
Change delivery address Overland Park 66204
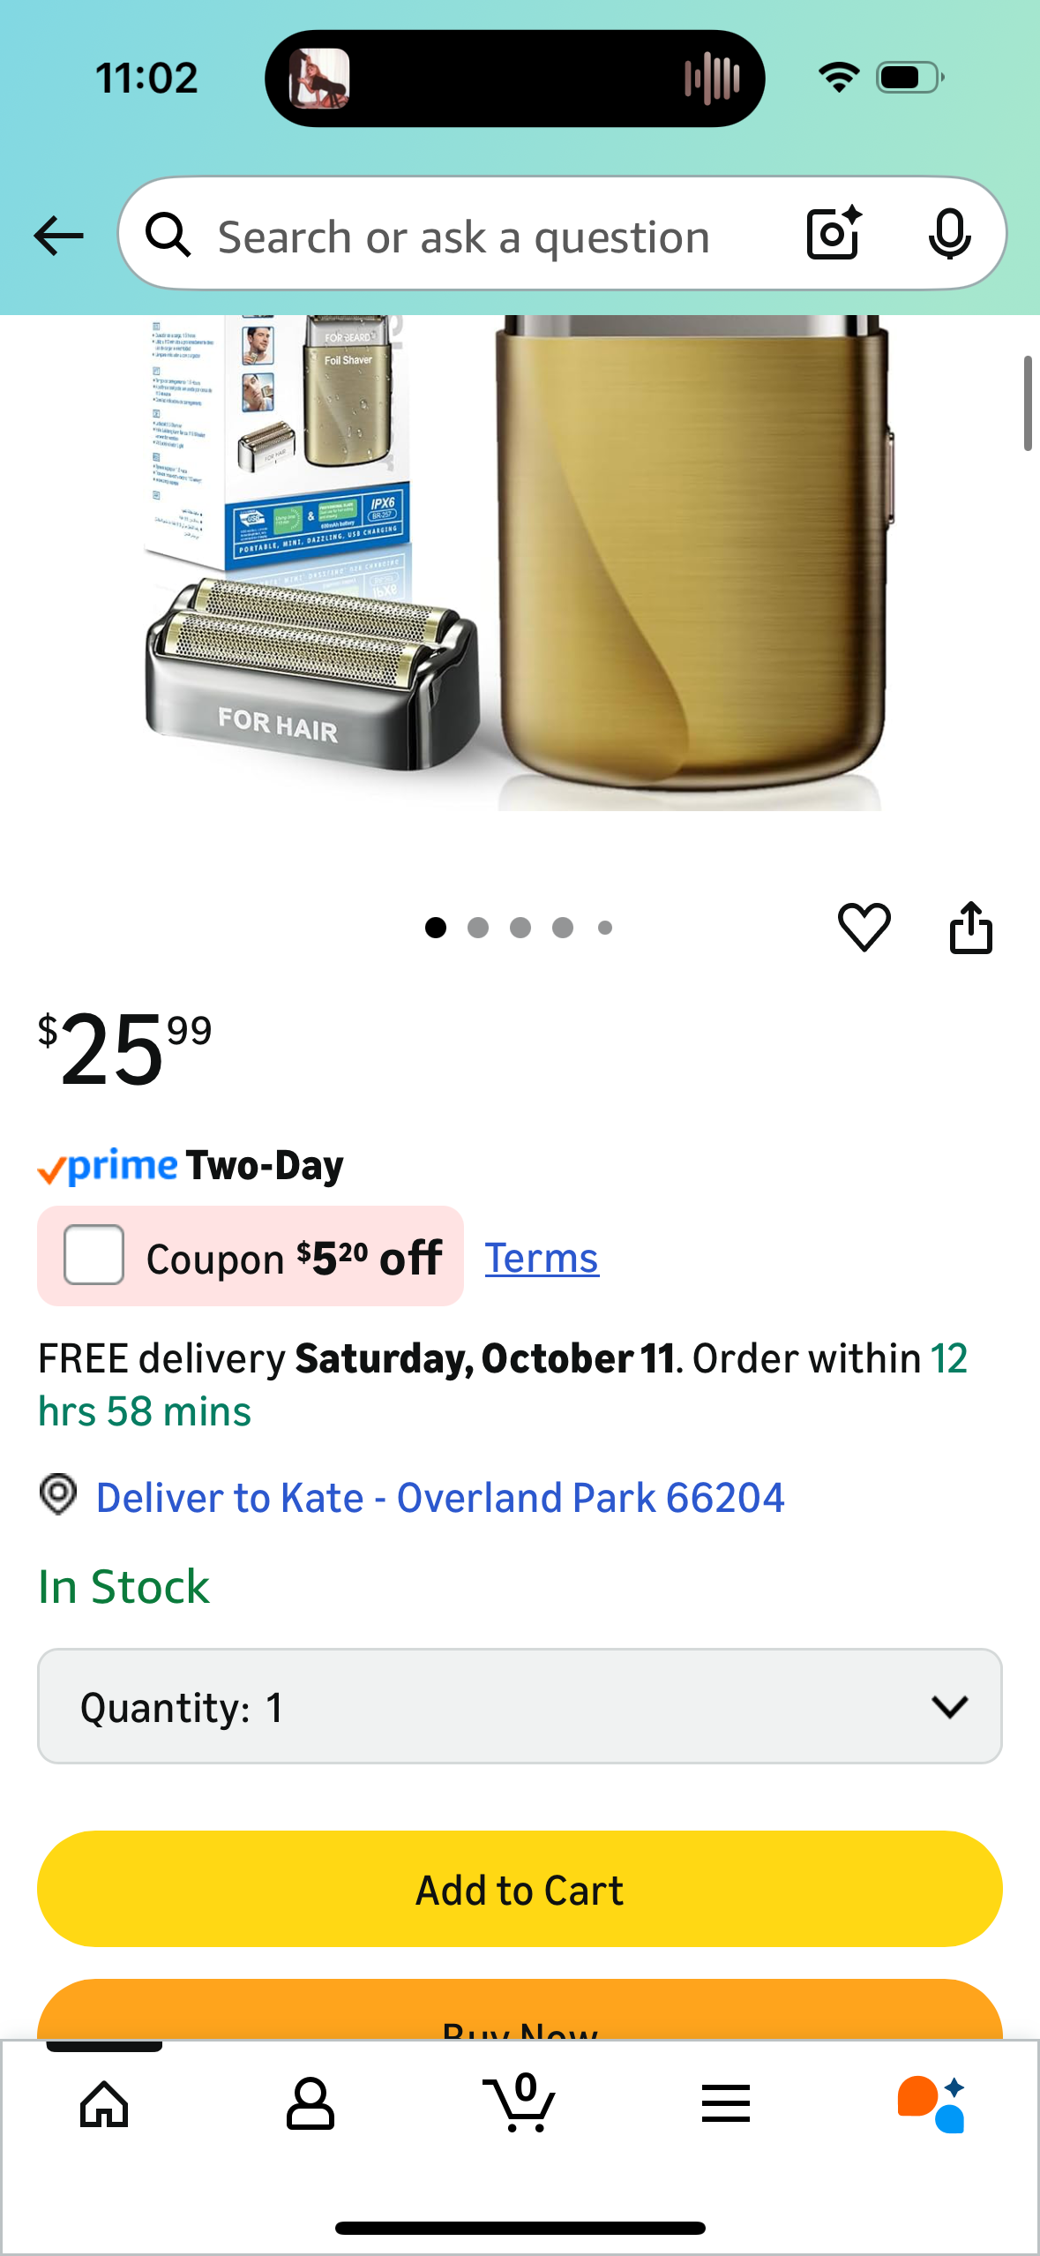[439, 1498]
